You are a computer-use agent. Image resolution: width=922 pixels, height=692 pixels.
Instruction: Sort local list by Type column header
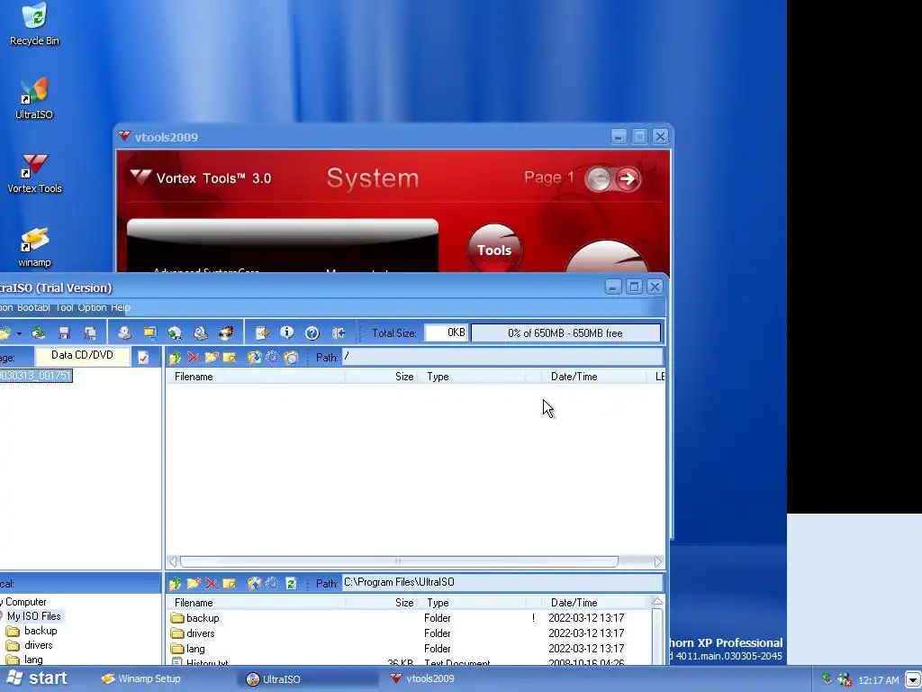(471, 603)
